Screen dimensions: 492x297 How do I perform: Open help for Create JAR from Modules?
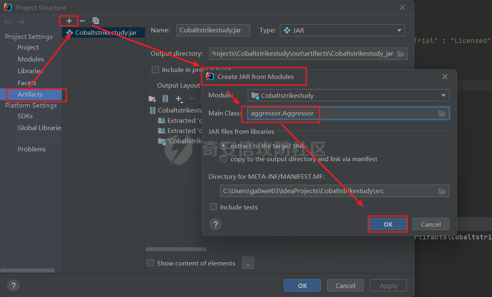pyautogui.click(x=215, y=224)
